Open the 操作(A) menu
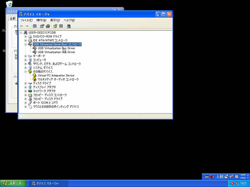This screenshot has height=187, width=250. pyautogui.click(x=41, y=20)
